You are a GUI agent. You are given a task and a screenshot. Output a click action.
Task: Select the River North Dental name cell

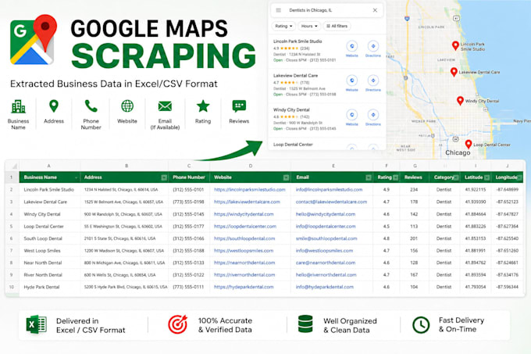tap(50, 275)
